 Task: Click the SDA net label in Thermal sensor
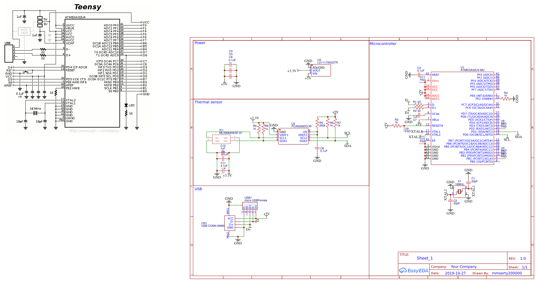tap(348, 146)
